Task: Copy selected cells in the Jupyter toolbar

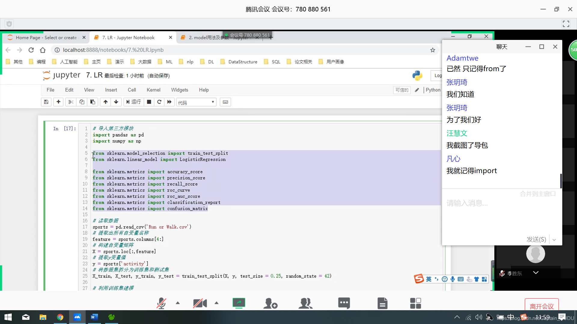Action: coord(82,102)
